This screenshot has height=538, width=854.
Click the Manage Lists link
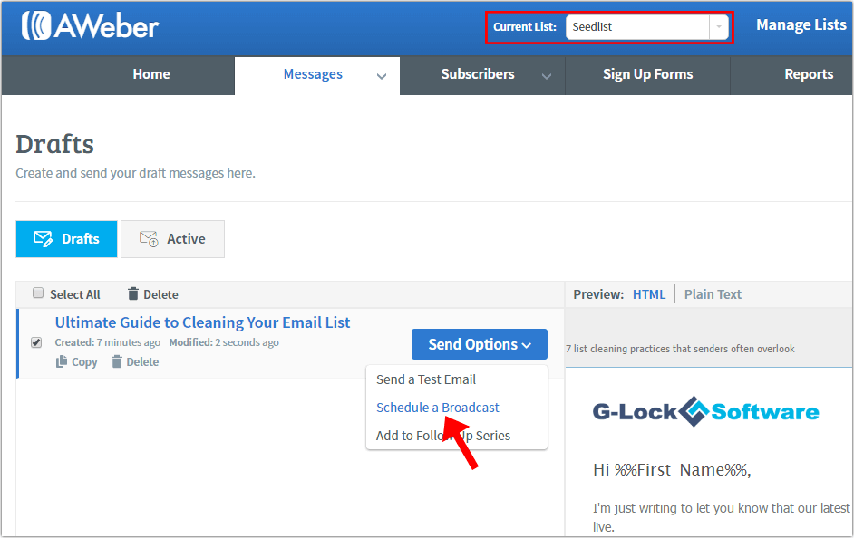[x=801, y=24]
